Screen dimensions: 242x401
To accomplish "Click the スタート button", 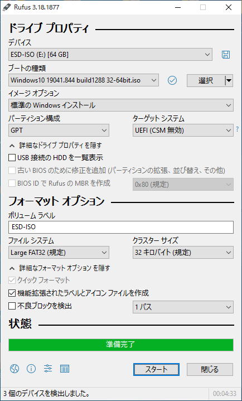I will pyautogui.click(x=156, y=369).
